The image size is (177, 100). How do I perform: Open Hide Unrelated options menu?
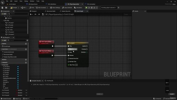tap(47, 7)
